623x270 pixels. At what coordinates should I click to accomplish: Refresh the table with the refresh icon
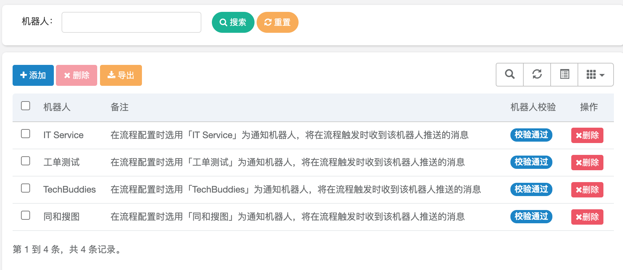pyautogui.click(x=537, y=74)
